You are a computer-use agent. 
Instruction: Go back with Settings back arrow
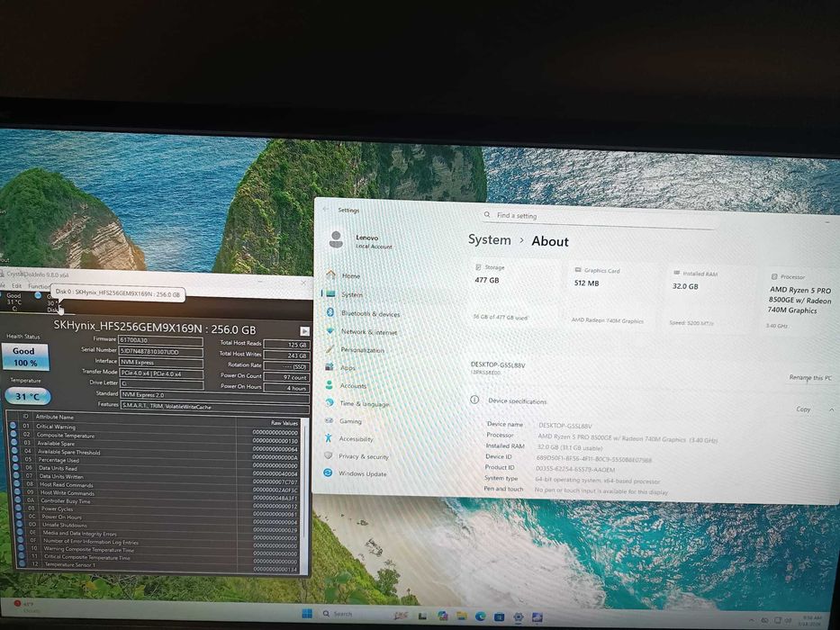(x=326, y=209)
